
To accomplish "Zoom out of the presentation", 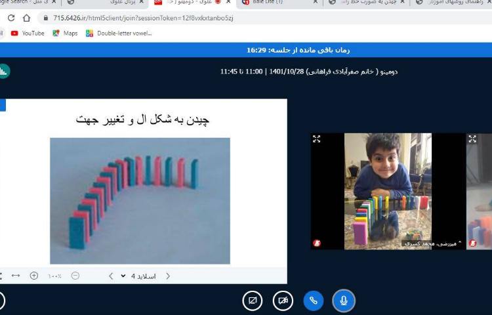I will click(75, 276).
